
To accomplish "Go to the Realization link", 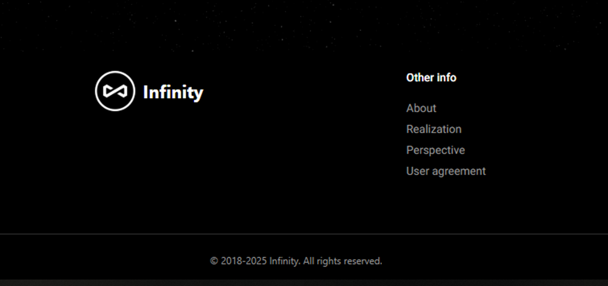I will click(433, 129).
